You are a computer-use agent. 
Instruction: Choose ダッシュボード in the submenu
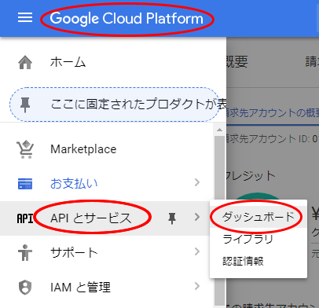click(x=258, y=217)
